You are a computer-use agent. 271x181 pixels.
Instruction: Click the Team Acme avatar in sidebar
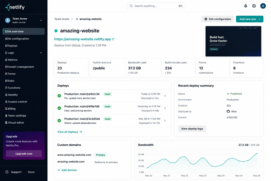click(x=7, y=20)
